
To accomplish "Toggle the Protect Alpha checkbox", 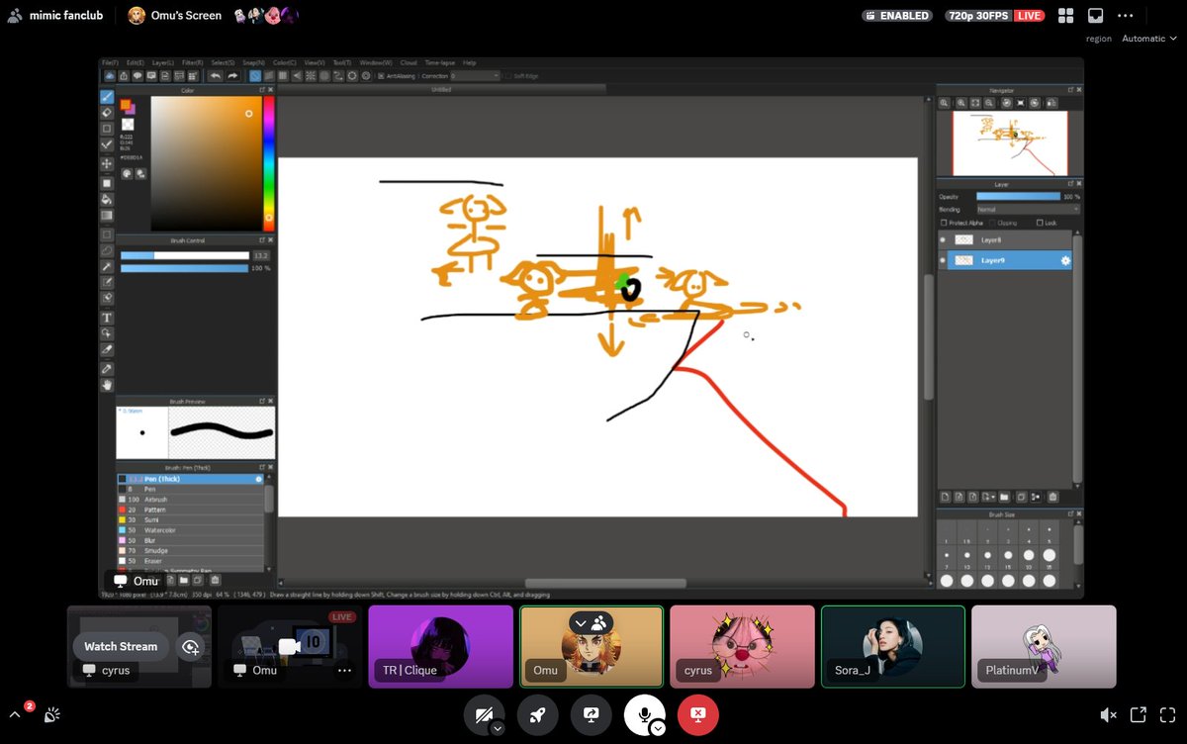I will click(x=944, y=223).
